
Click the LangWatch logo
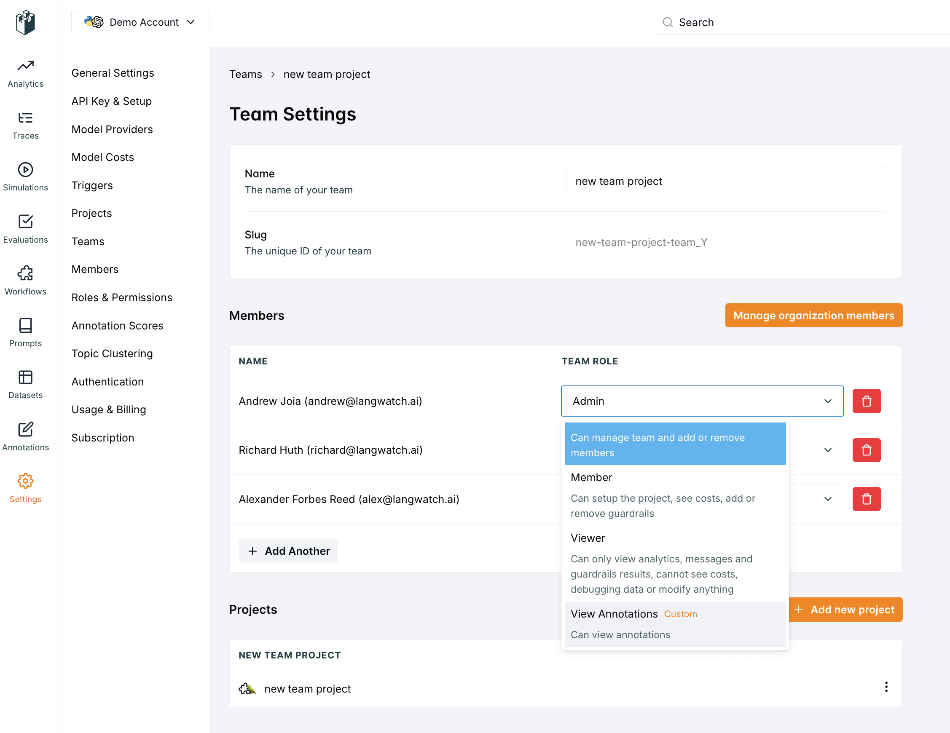pos(25,22)
